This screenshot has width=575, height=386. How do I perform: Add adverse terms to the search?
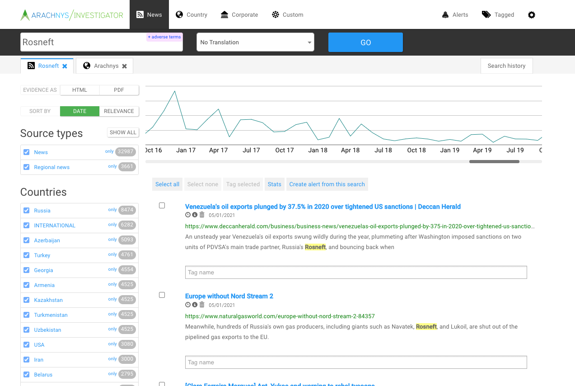(x=164, y=37)
